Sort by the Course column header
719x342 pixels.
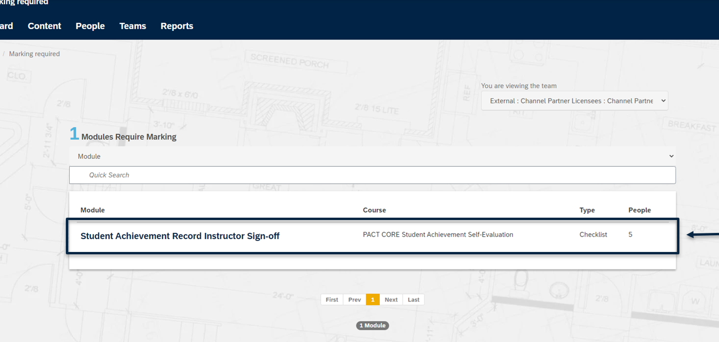[x=374, y=210]
